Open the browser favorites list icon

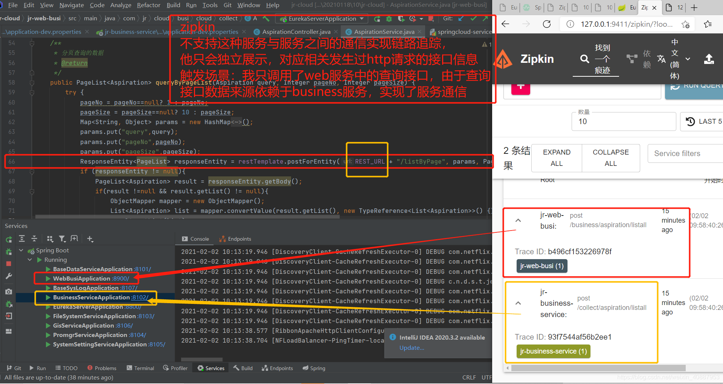(x=708, y=24)
